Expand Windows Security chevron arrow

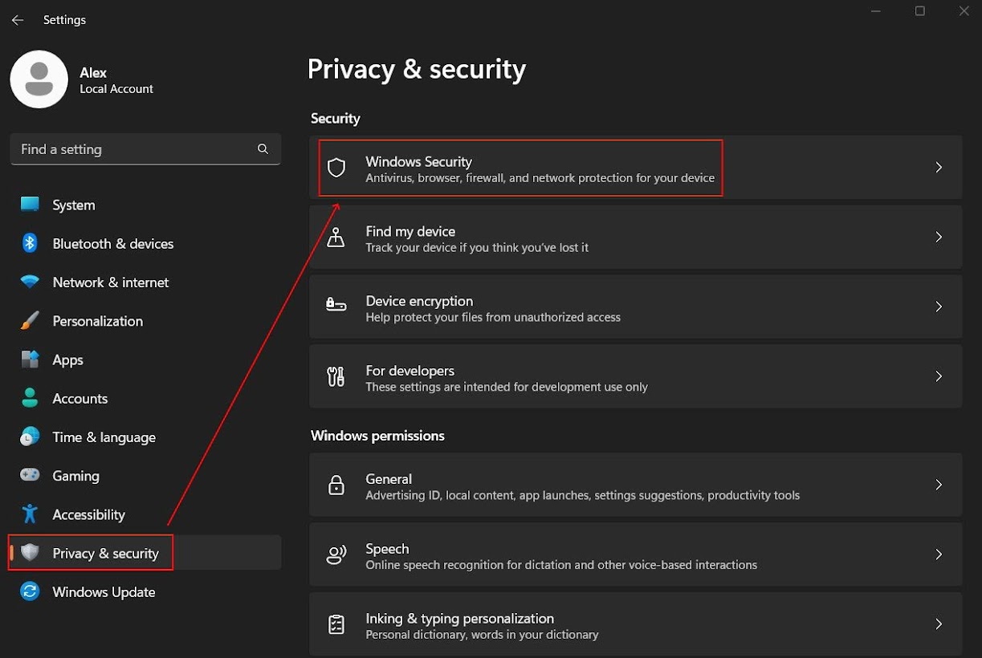939,168
